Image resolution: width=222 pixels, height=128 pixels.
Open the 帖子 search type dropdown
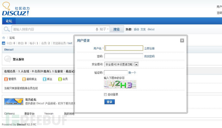point(104,29)
